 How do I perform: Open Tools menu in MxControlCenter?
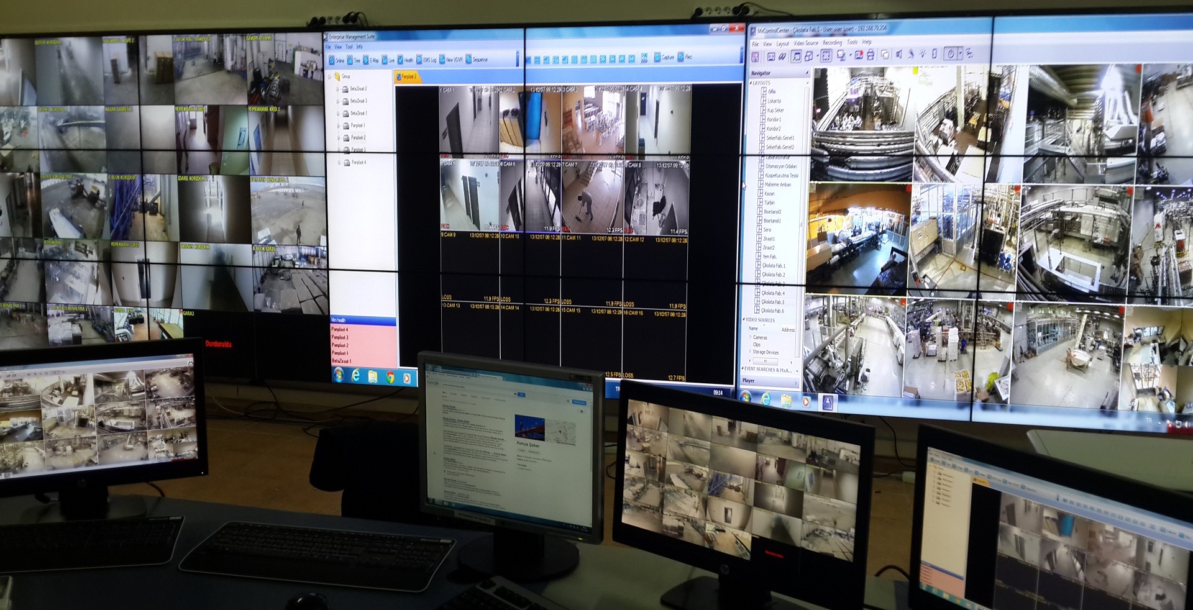coord(852,42)
